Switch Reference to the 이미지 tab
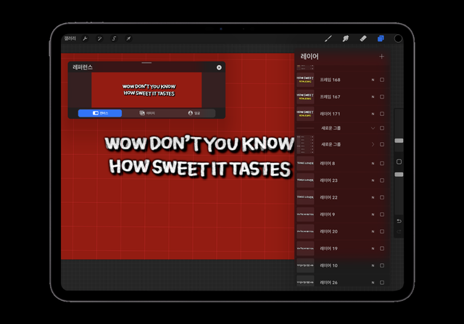464x324 pixels. pos(147,113)
